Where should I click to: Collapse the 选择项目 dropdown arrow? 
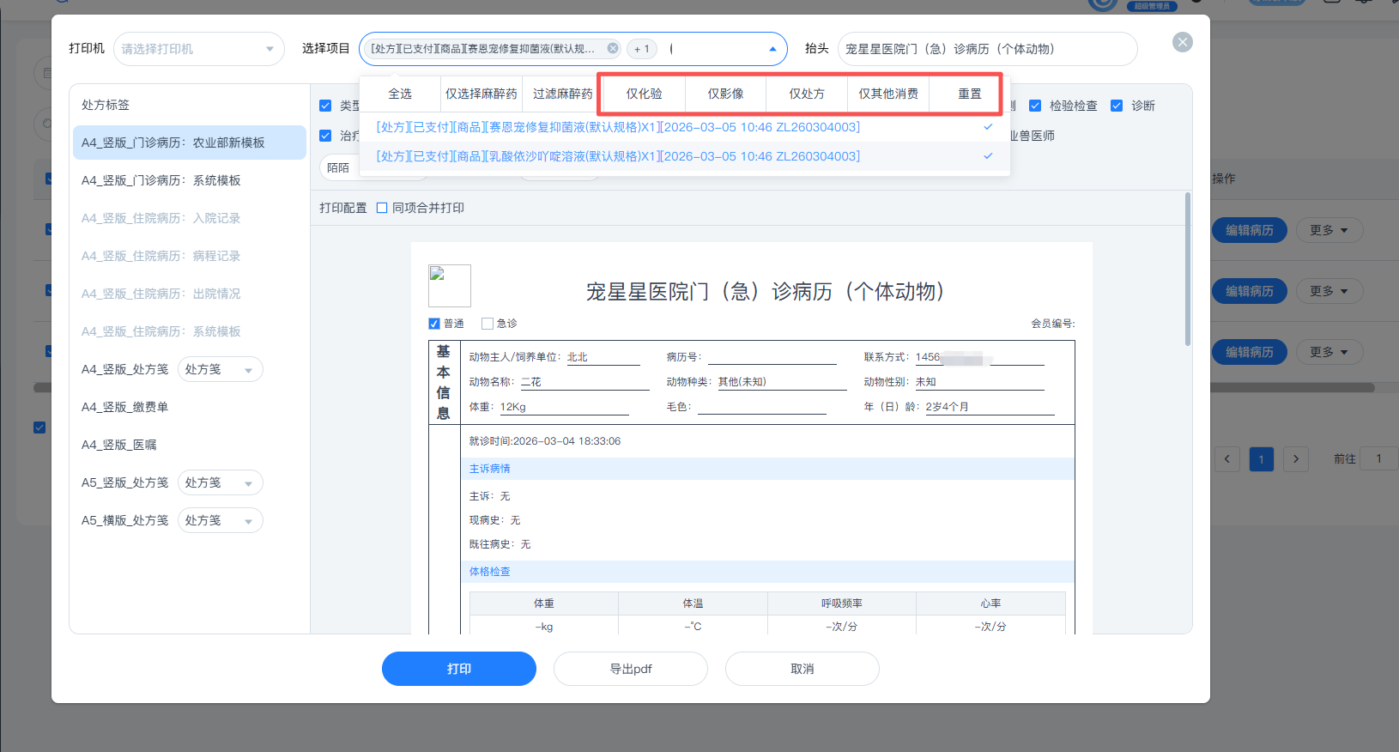(x=772, y=49)
